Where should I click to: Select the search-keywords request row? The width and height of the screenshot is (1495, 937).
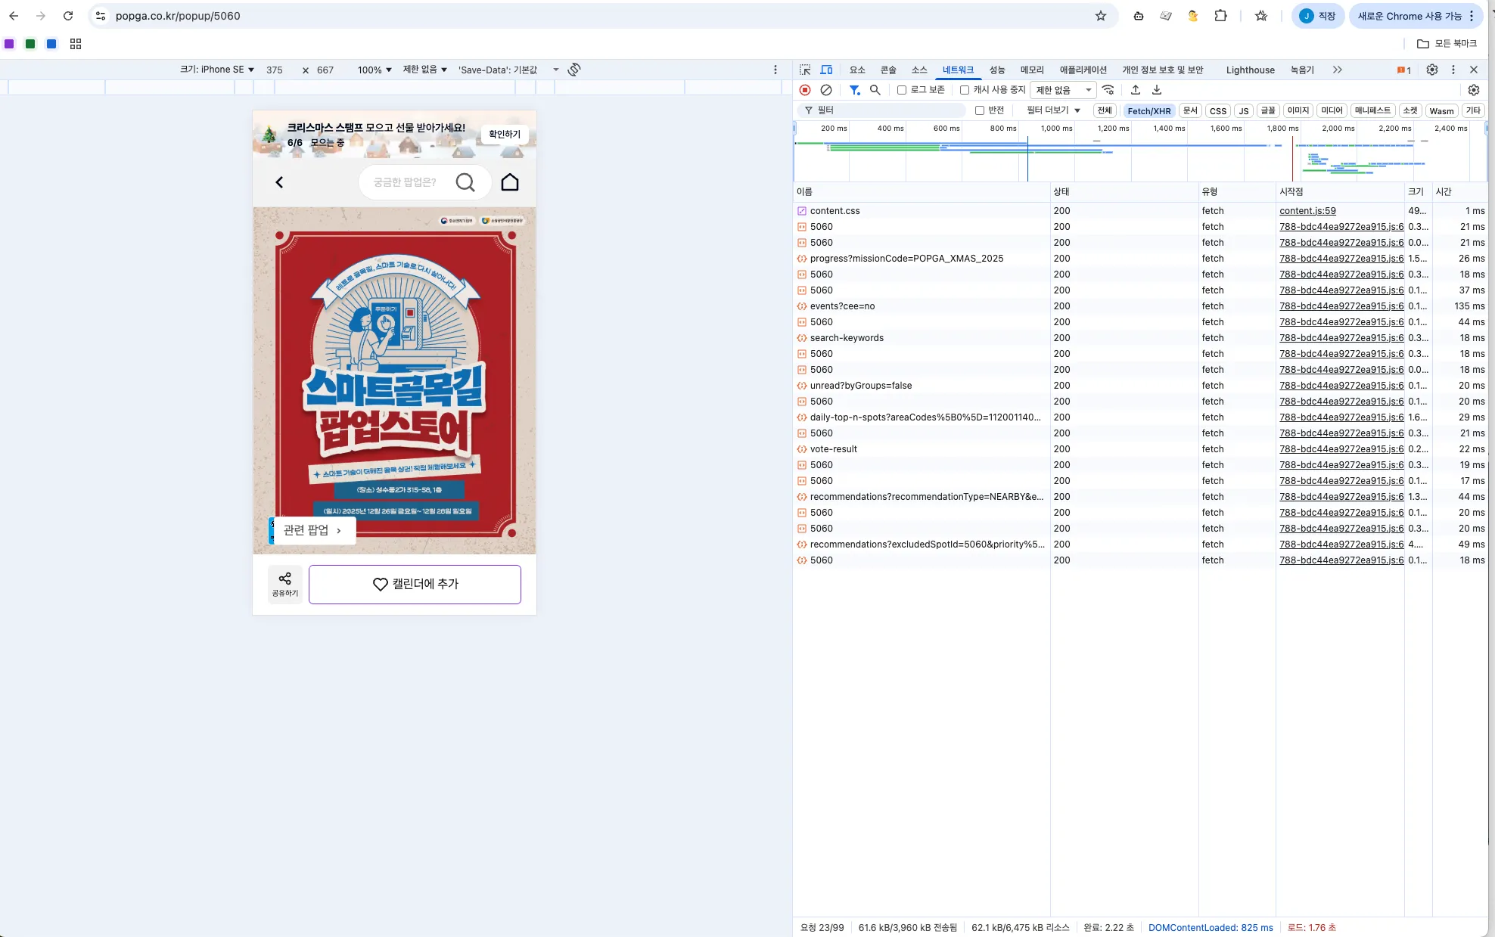[x=1140, y=338]
